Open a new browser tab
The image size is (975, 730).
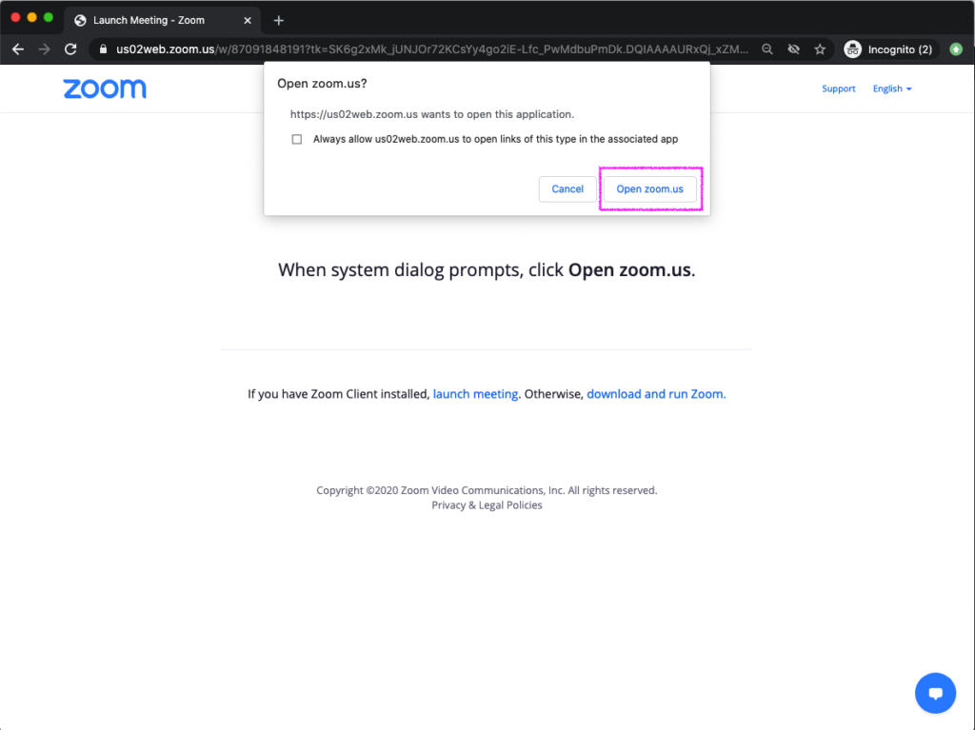pyautogui.click(x=278, y=20)
